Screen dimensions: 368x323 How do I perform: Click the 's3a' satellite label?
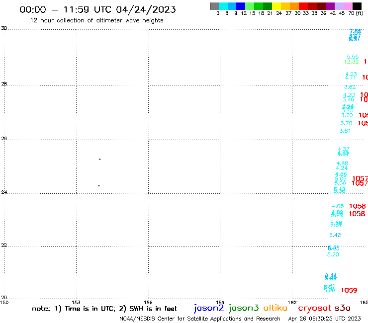tap(343, 308)
